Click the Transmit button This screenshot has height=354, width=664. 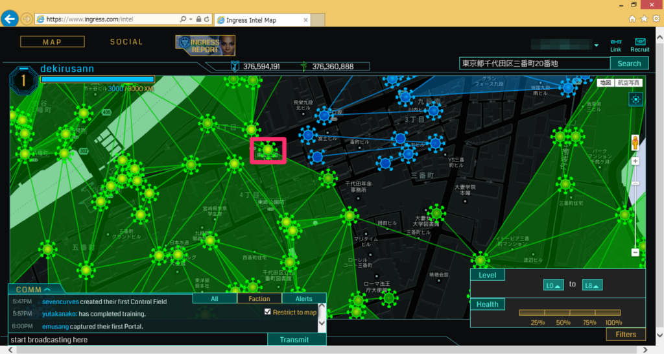point(296,340)
